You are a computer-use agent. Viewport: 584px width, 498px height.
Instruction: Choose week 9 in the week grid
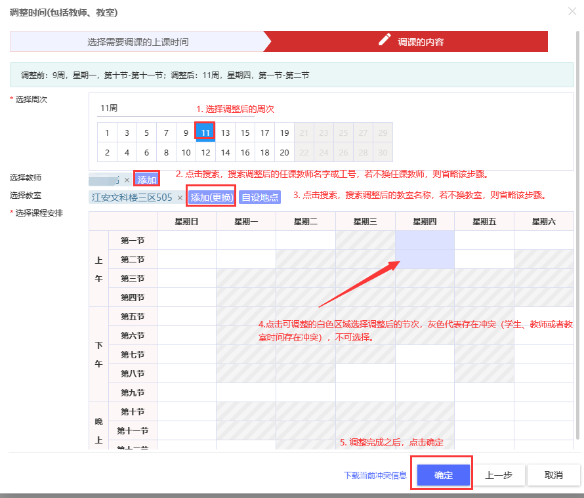186,133
